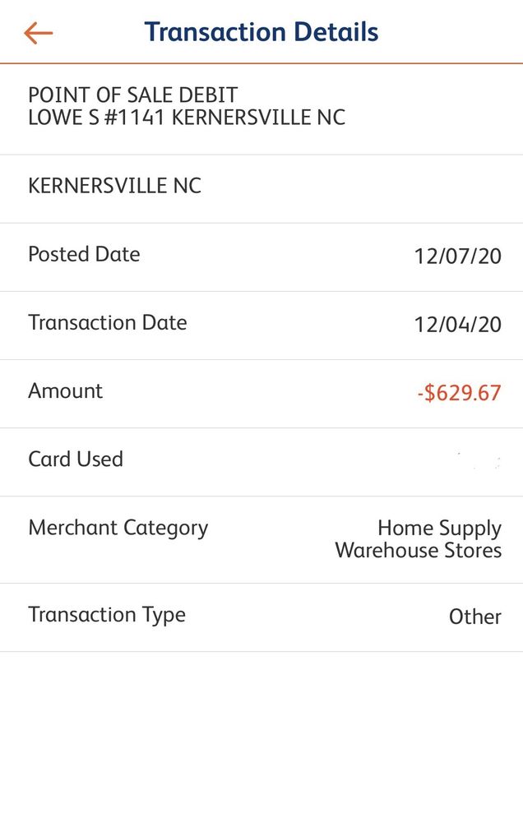Select the POINT OF SALE DEBIT text
523x822 pixels.
pos(132,95)
